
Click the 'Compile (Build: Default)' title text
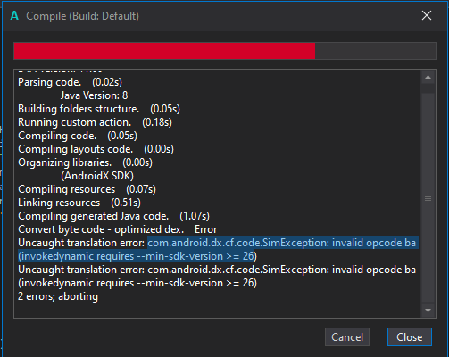(82, 16)
